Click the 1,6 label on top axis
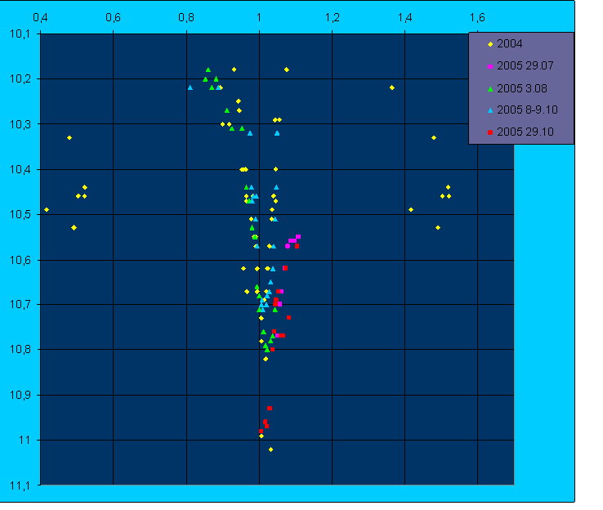This screenshot has width=603, height=510. (477, 18)
